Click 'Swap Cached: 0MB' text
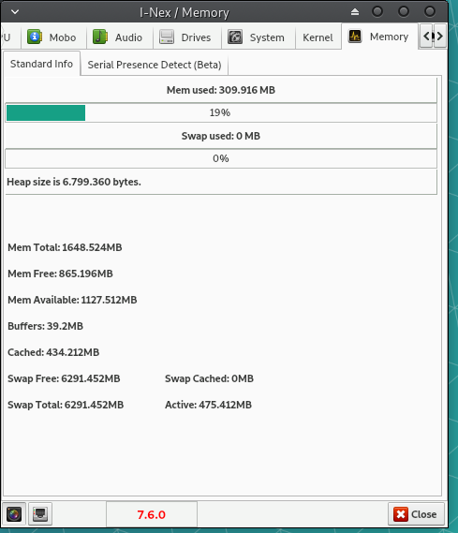 (x=209, y=378)
